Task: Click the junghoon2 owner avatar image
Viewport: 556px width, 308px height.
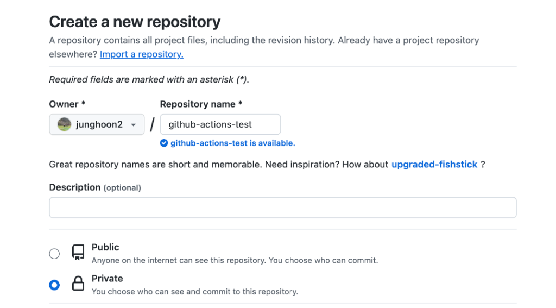Action: (x=65, y=124)
